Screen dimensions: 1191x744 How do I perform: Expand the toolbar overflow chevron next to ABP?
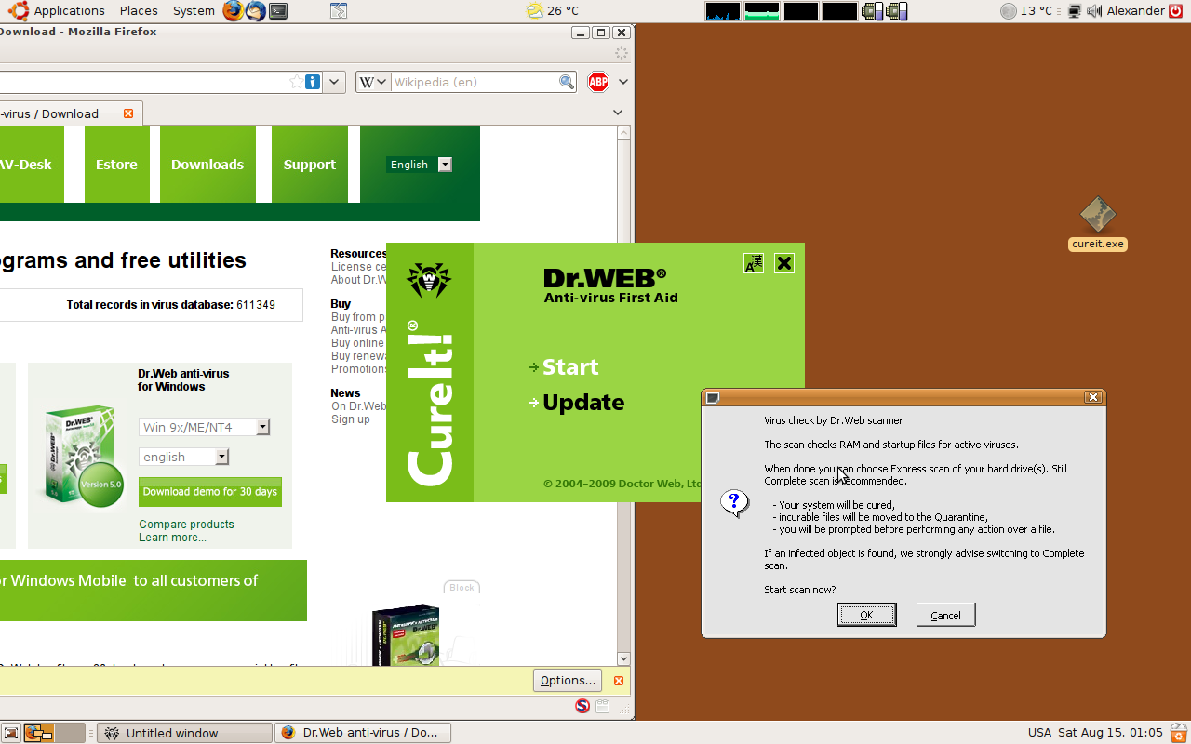pos(623,82)
